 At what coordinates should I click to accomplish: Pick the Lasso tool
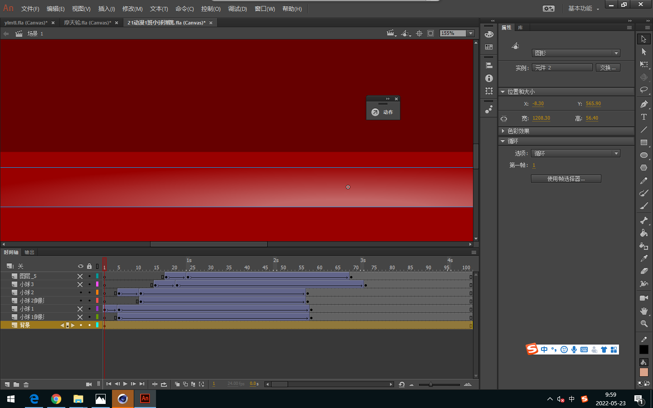(x=643, y=90)
